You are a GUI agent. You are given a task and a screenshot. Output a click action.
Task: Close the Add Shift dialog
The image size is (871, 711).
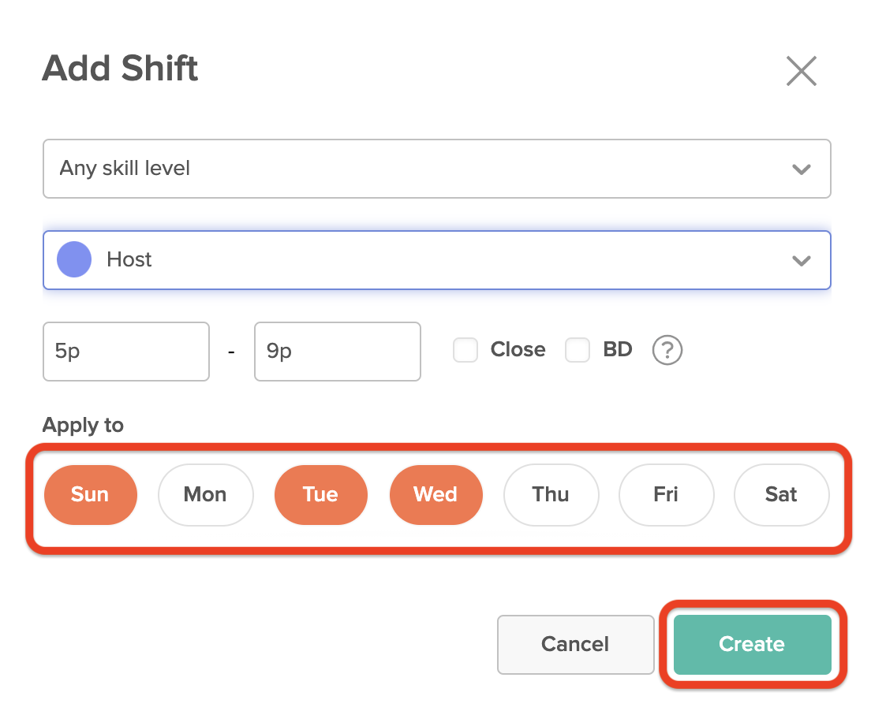(x=801, y=71)
